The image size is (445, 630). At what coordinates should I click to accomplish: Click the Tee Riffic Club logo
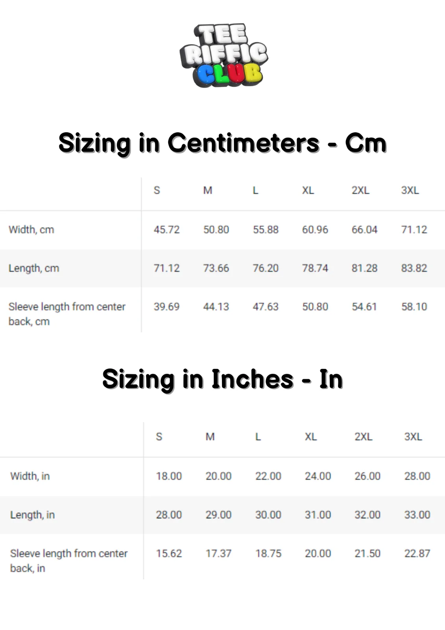(224, 55)
